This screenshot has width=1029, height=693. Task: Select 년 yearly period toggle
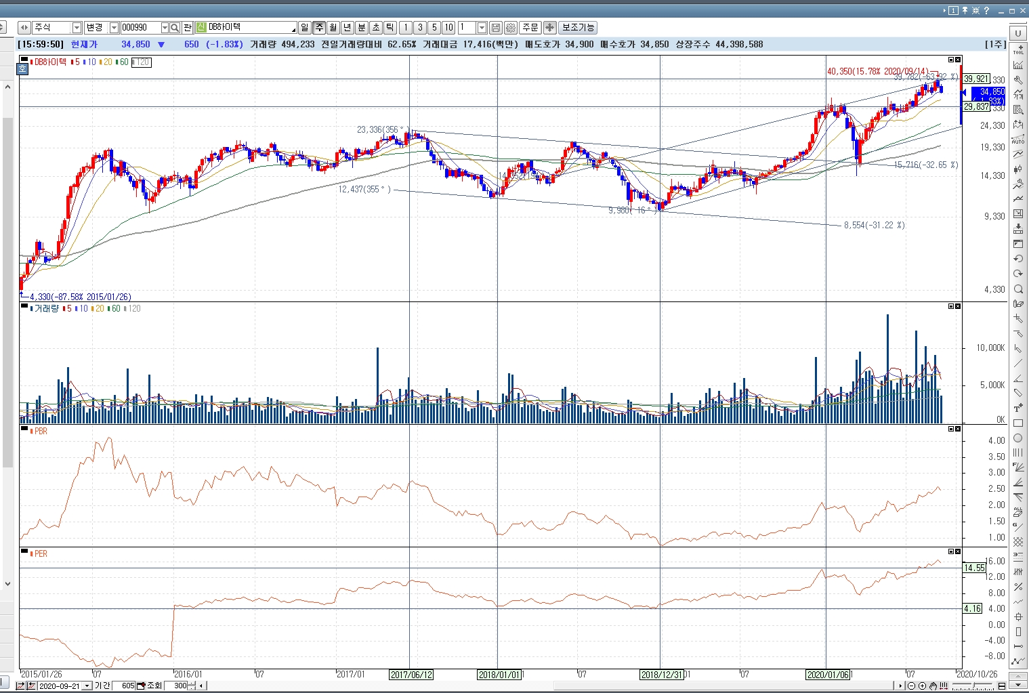(348, 28)
